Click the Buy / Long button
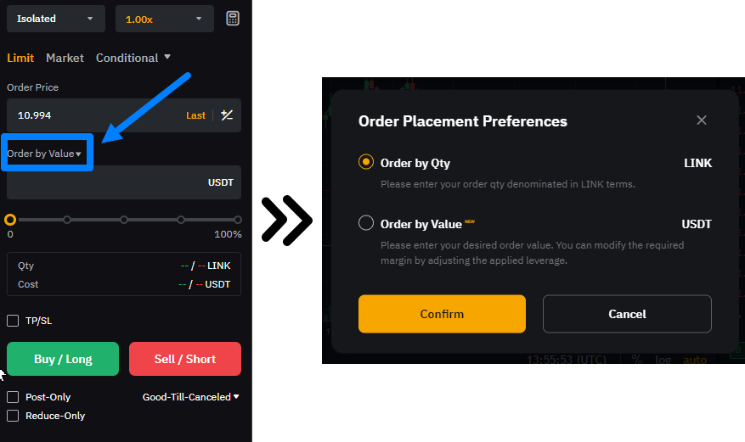The image size is (745, 442). click(63, 359)
